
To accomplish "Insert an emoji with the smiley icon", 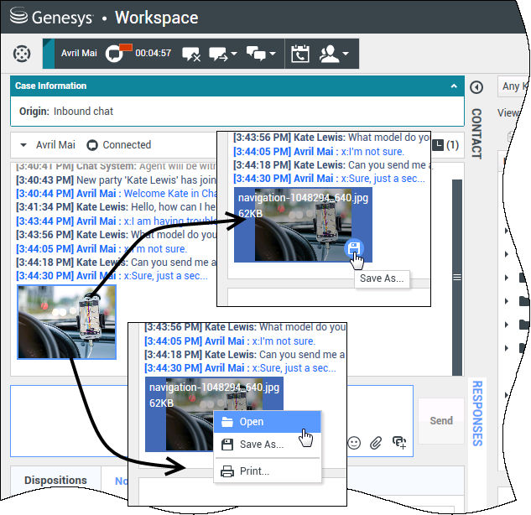I will point(354,443).
